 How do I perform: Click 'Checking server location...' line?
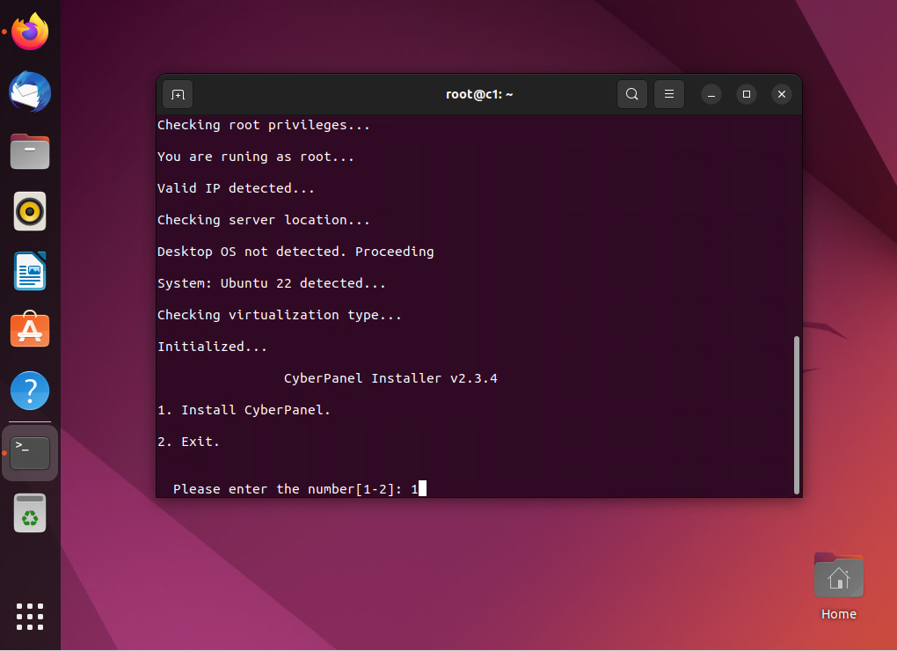point(264,220)
